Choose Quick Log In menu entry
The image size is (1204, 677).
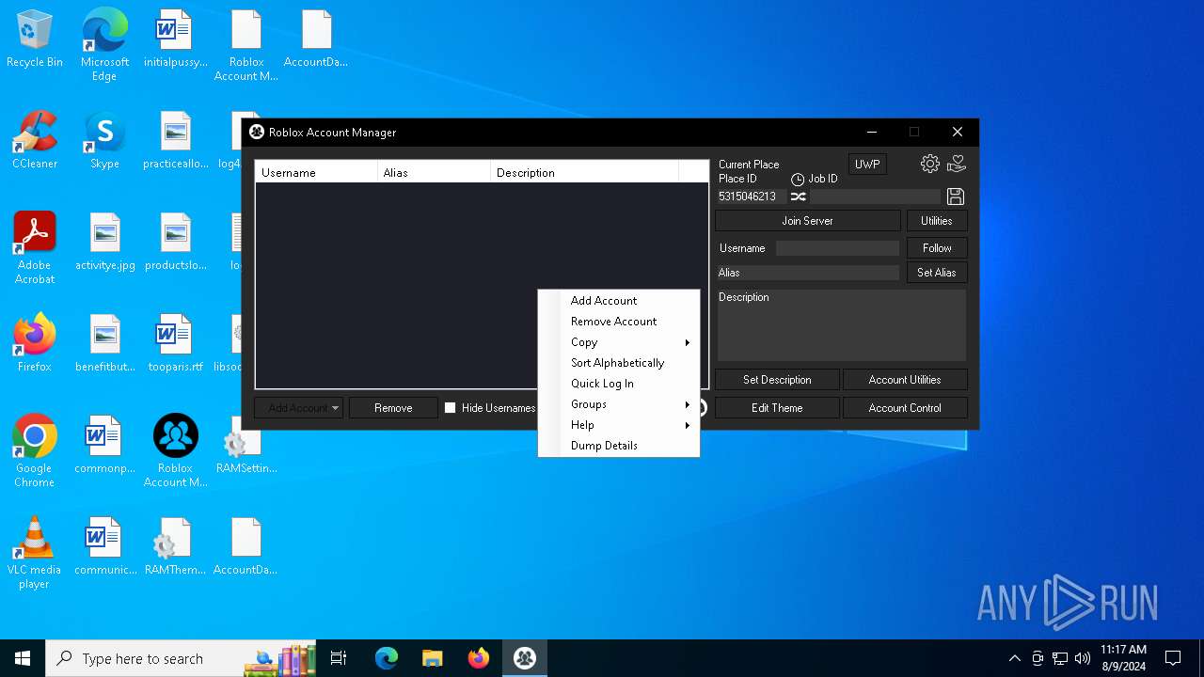(619, 384)
